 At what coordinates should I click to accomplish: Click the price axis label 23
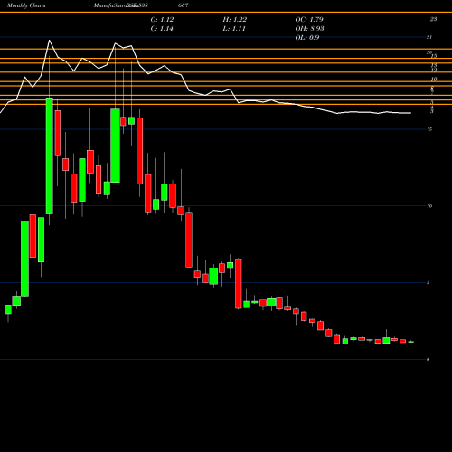pos(433,19)
